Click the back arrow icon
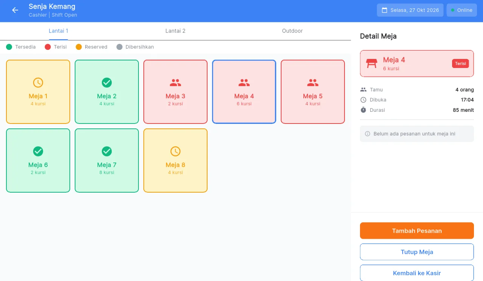Screen dimensions: 483x281 [x=15, y=10]
